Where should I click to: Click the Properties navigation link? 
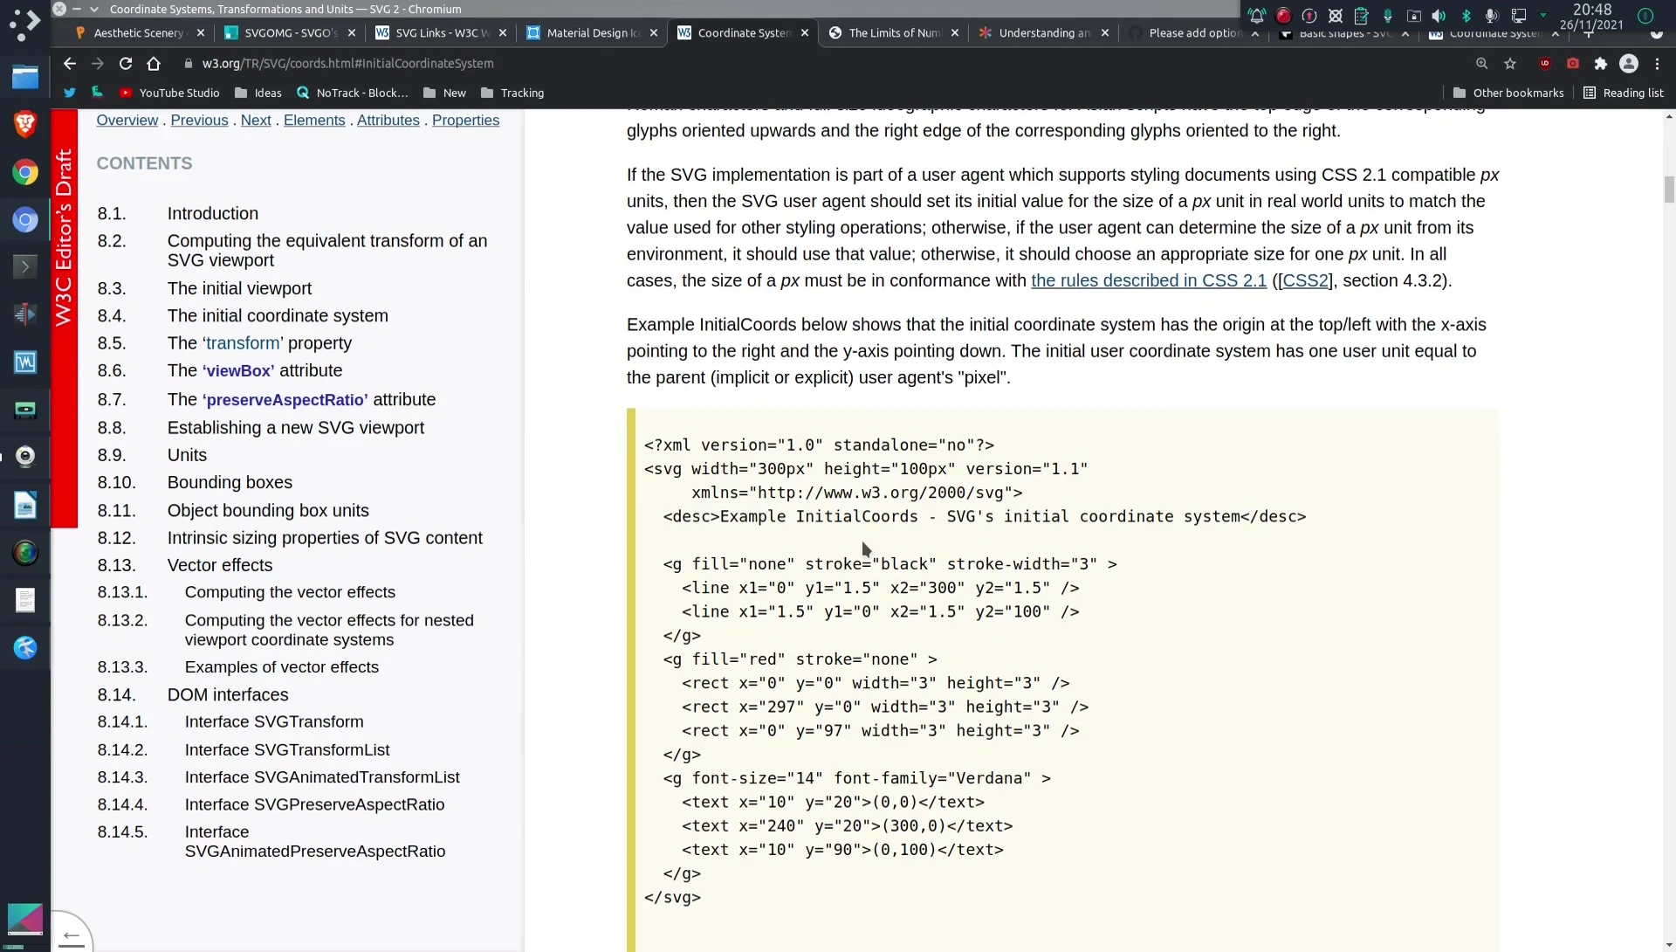466,121
